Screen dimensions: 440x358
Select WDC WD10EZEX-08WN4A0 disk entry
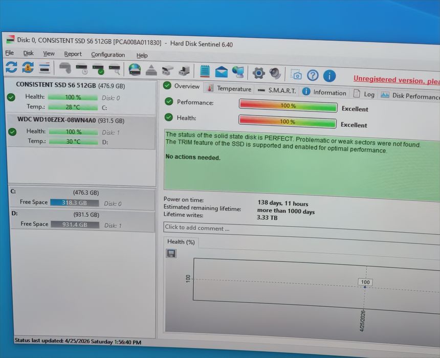pos(81,131)
